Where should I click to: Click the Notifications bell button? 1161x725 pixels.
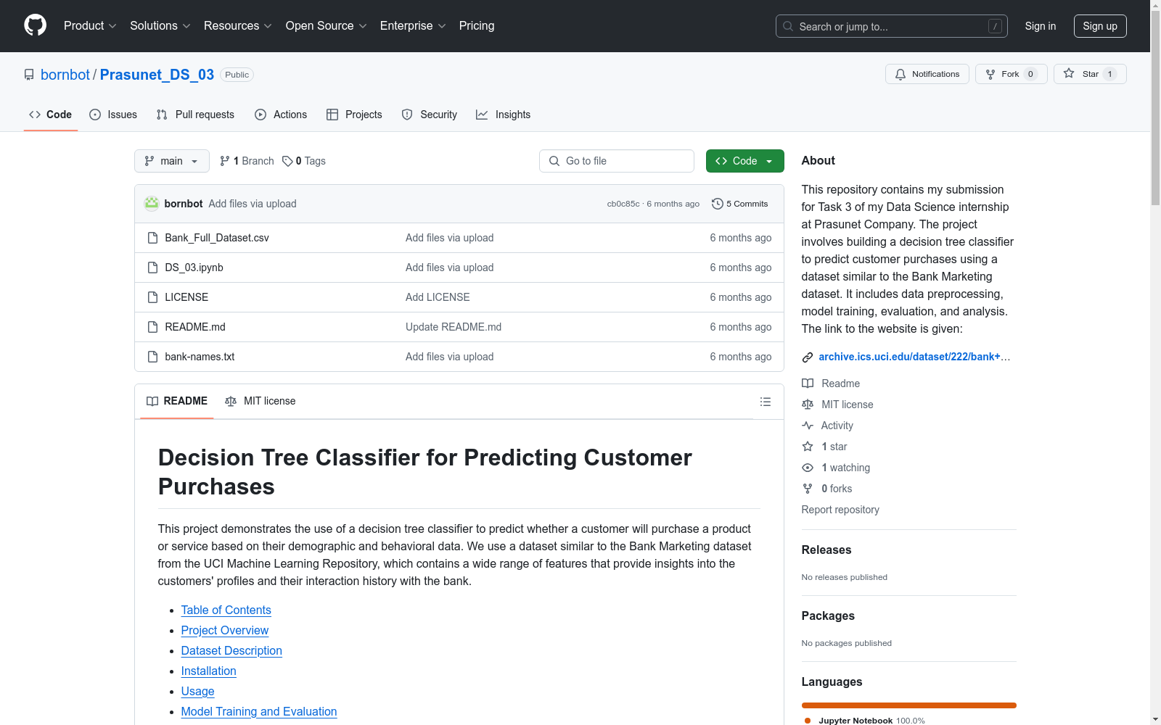pyautogui.click(x=927, y=74)
